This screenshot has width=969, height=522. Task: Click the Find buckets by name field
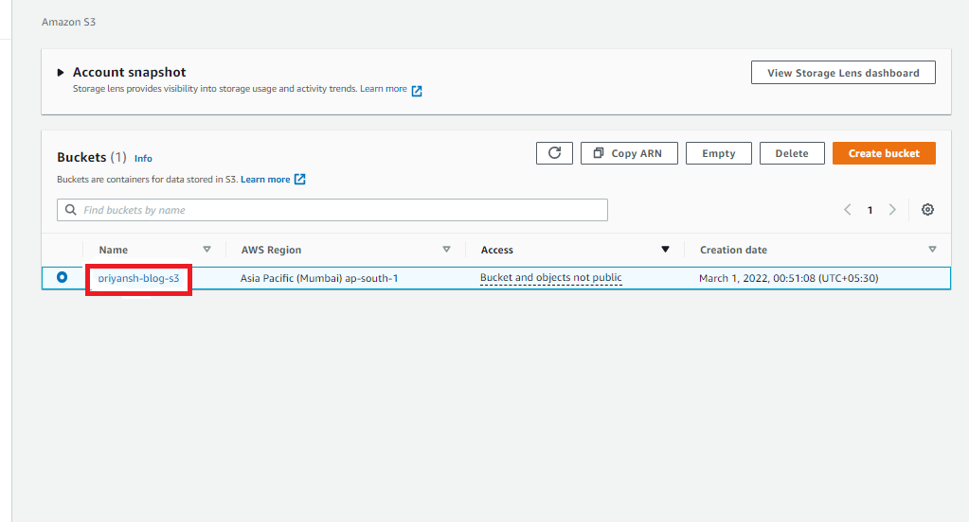pos(341,210)
